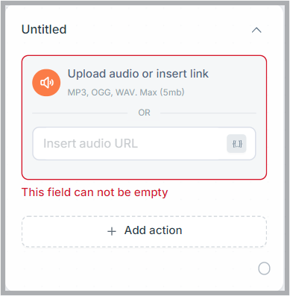
Task: Open the variables picker in URL field
Action: pyautogui.click(x=236, y=144)
